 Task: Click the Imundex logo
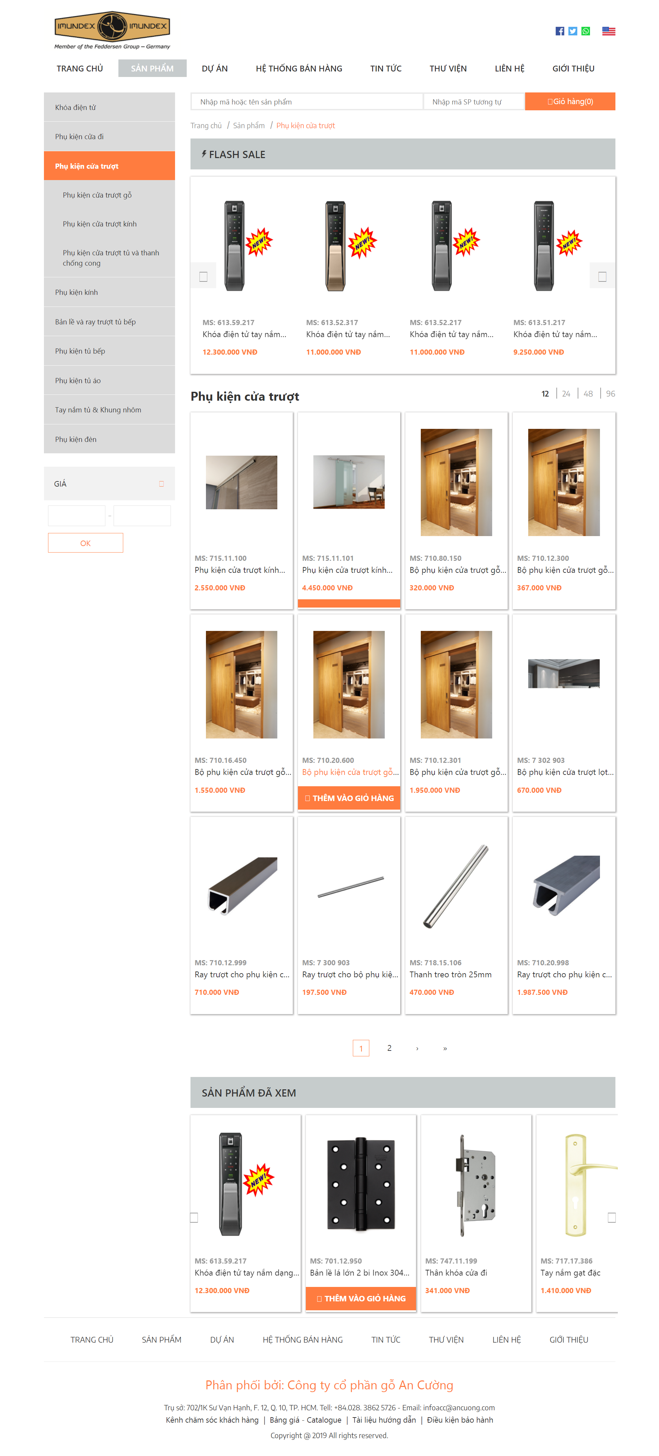coord(112,31)
